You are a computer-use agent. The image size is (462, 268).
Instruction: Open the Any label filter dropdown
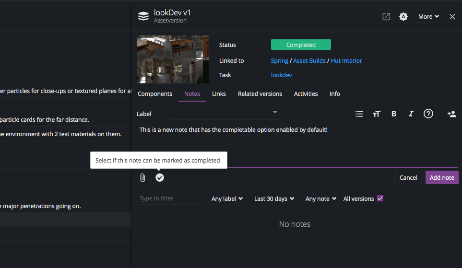click(227, 199)
